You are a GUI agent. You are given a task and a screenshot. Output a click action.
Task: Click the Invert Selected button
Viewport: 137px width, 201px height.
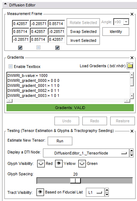point(83,40)
